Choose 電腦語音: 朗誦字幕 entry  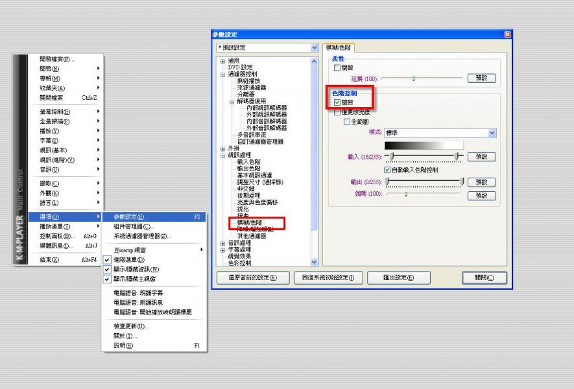[154, 293]
